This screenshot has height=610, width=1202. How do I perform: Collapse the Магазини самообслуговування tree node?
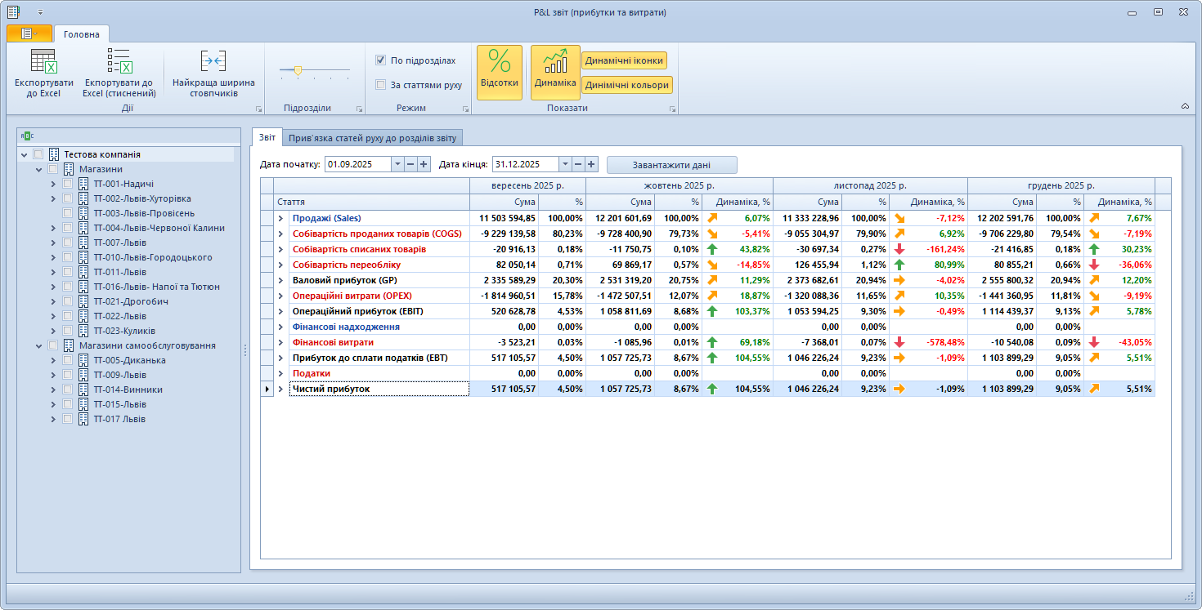tap(38, 345)
